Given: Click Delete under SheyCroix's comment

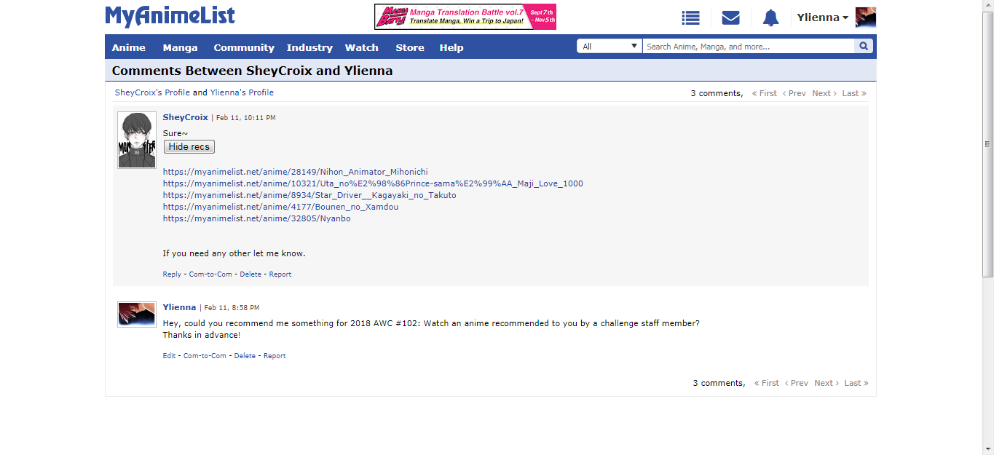Looking at the screenshot, I should [251, 274].
